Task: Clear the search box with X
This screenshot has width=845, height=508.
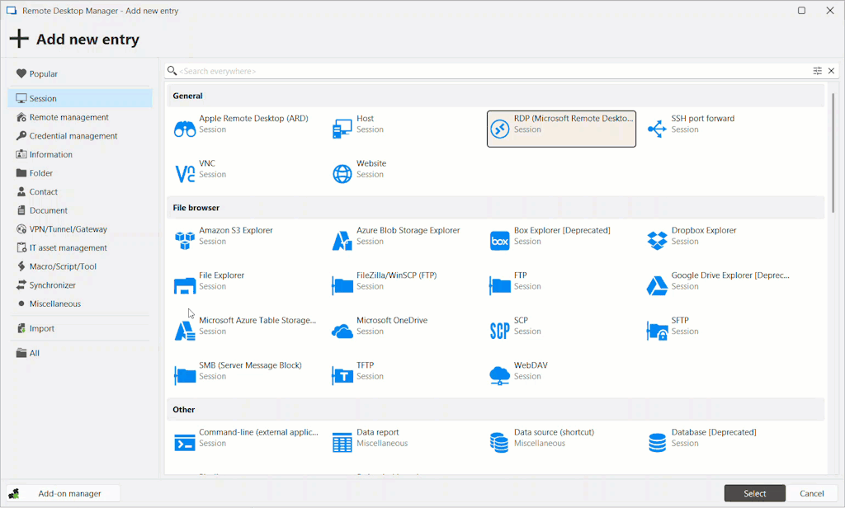Action: 831,71
